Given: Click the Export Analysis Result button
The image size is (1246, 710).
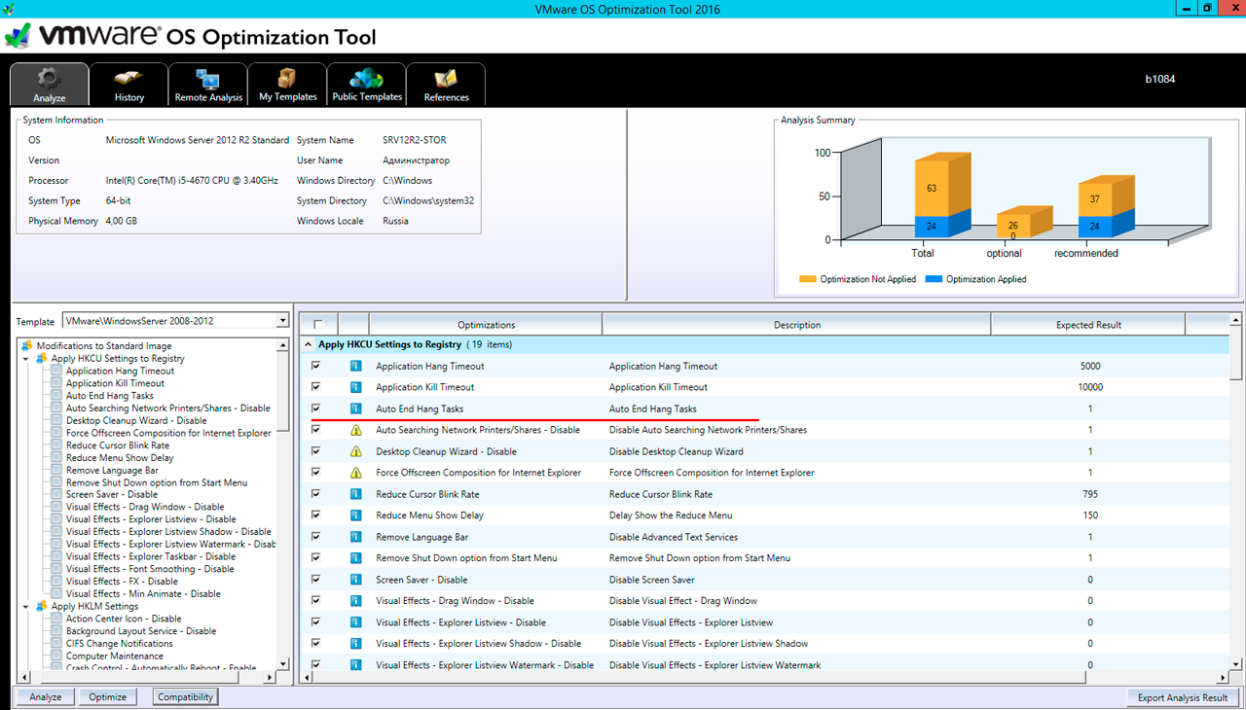Looking at the screenshot, I should pos(1182,698).
